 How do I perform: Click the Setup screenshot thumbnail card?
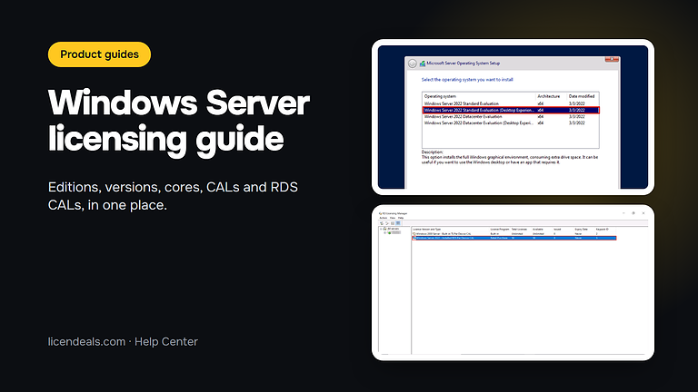click(x=513, y=117)
